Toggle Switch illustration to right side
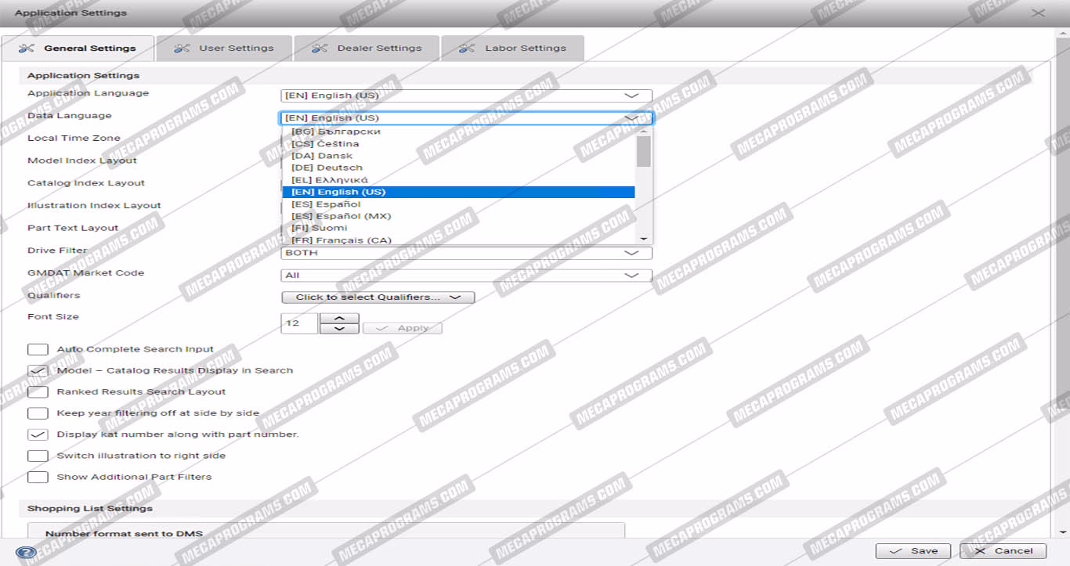Screen dimensions: 1070x566 (x=38, y=456)
